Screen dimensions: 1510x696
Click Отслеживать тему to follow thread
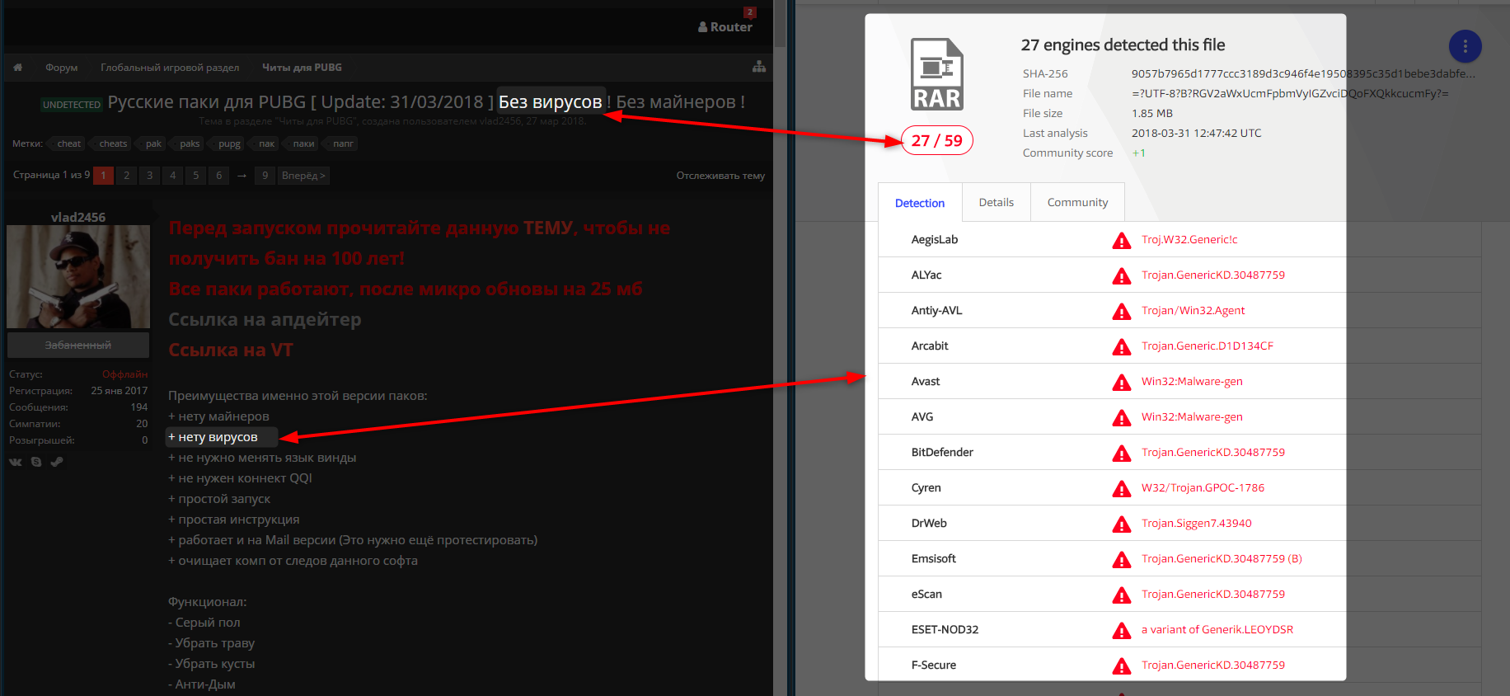[x=720, y=176]
